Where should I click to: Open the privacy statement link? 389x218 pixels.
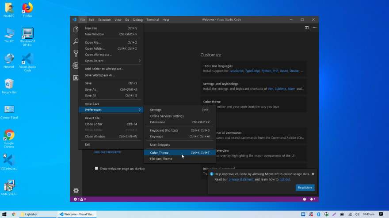tap(241, 179)
